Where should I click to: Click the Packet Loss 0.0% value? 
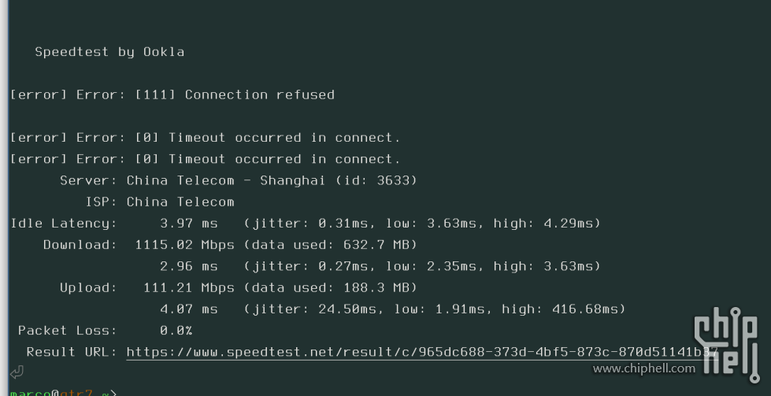[x=176, y=331]
